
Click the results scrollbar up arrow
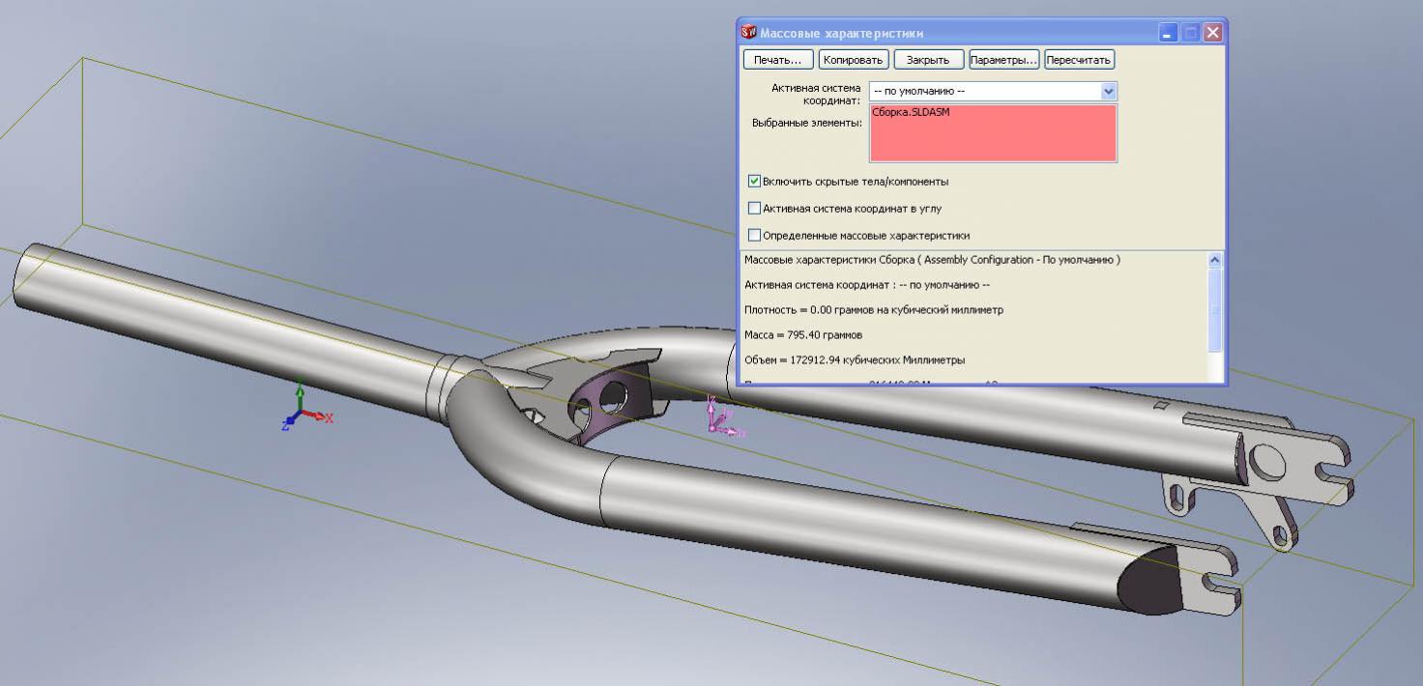1215,260
